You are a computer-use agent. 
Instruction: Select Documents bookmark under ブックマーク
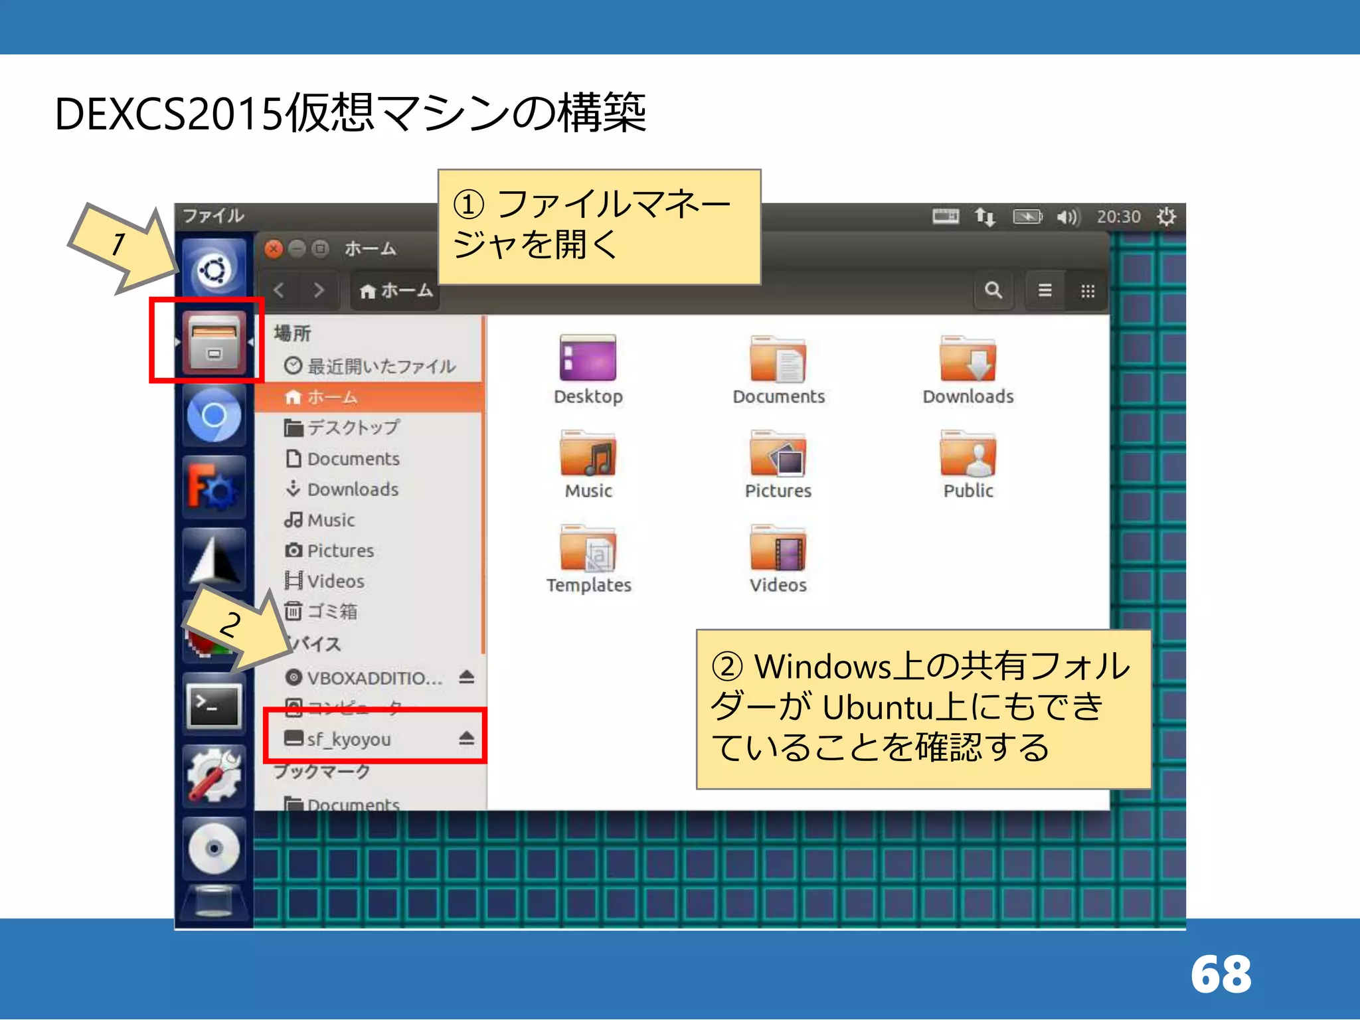[369, 803]
